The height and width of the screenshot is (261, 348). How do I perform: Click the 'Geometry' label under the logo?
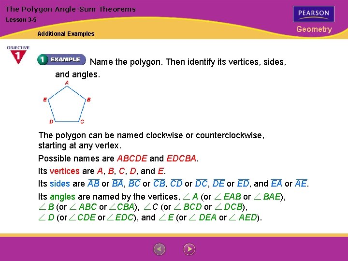point(314,29)
